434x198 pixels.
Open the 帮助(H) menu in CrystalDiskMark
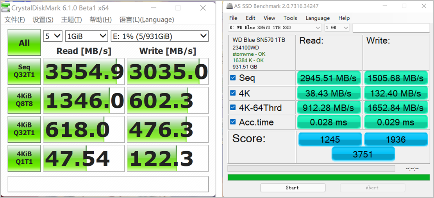[100, 19]
